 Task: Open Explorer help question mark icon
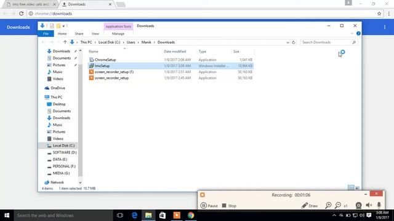(358, 34)
